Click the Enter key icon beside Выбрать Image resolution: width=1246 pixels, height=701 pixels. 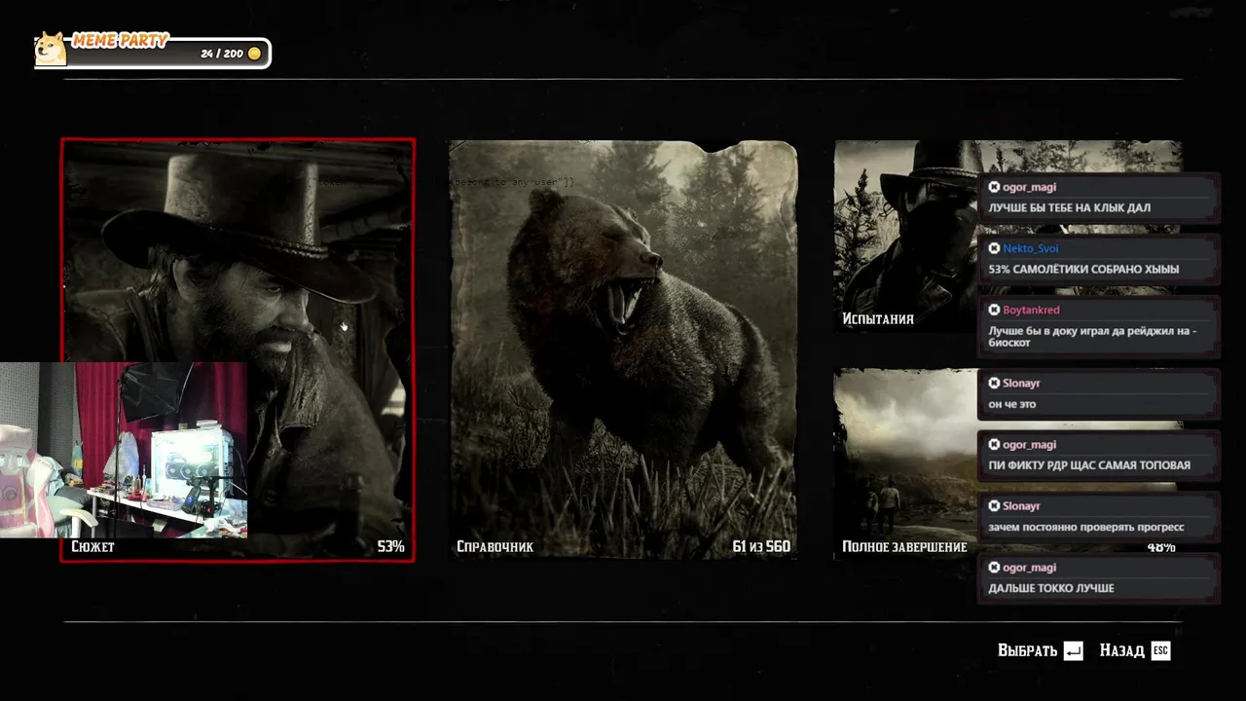point(1073,651)
